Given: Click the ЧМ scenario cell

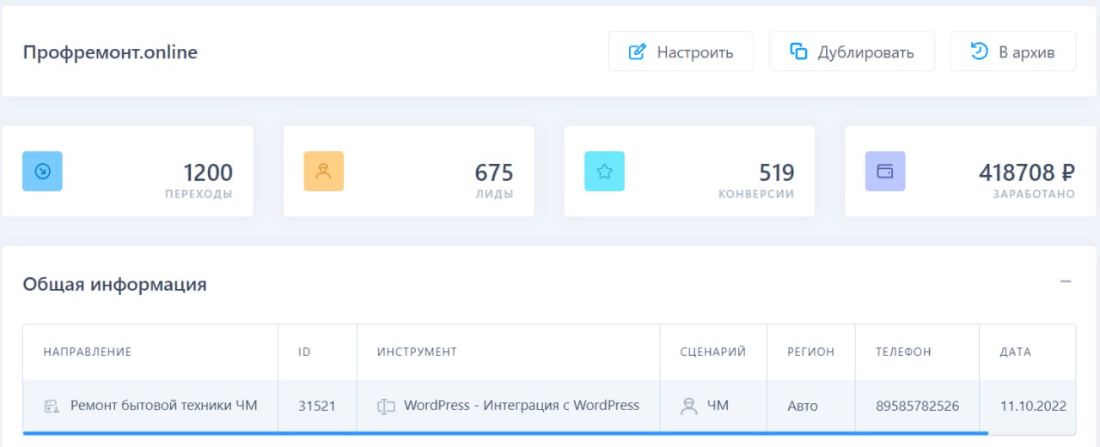Looking at the screenshot, I should (x=713, y=406).
